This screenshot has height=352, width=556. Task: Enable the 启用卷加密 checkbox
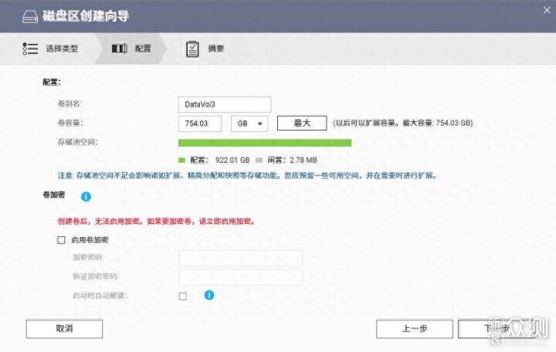point(61,240)
